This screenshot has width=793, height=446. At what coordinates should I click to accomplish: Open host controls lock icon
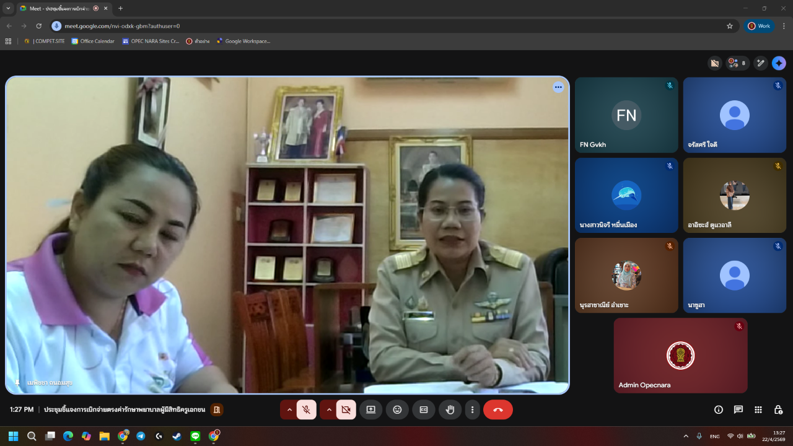(x=778, y=409)
